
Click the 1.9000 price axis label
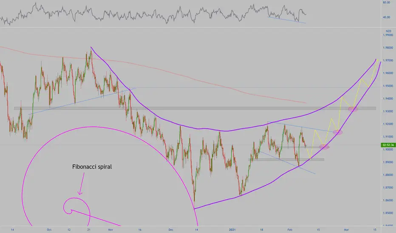pos(388,150)
